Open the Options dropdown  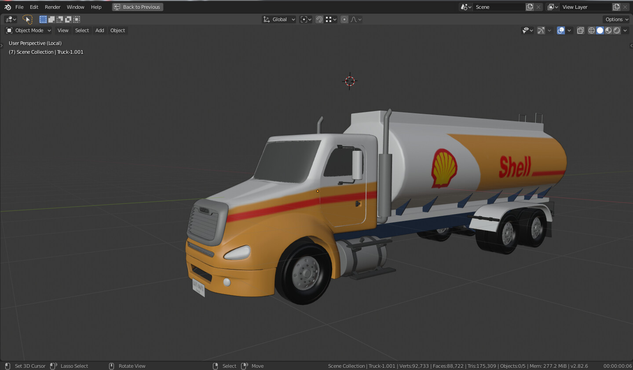616,19
